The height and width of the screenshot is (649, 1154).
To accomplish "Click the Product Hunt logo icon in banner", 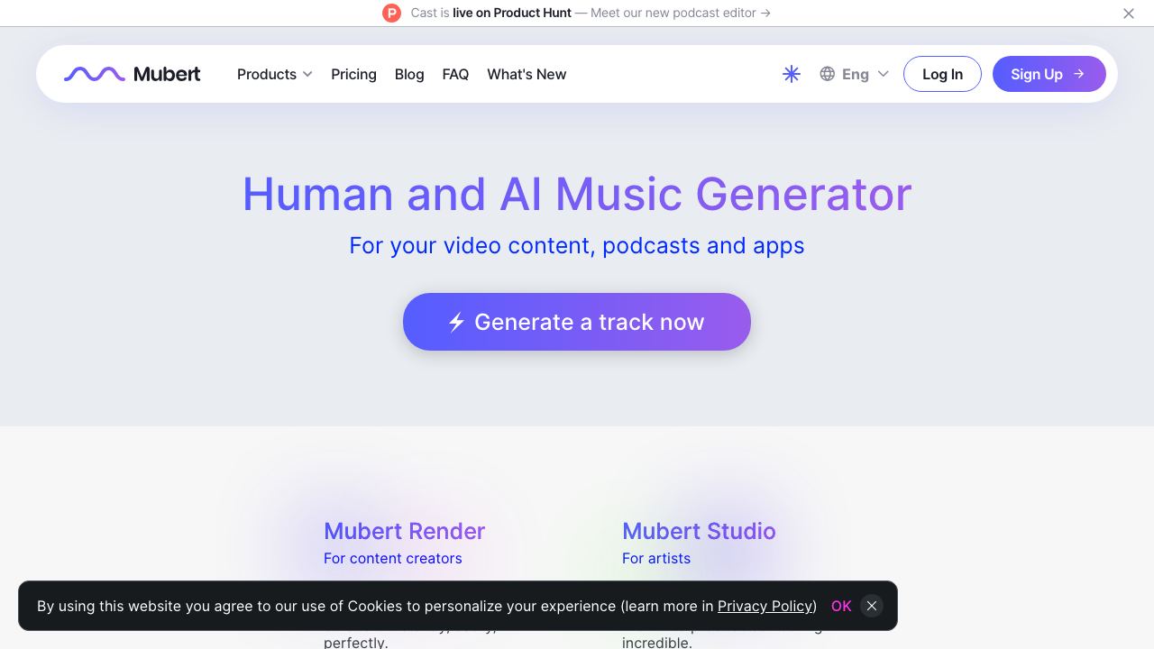I will tap(391, 13).
